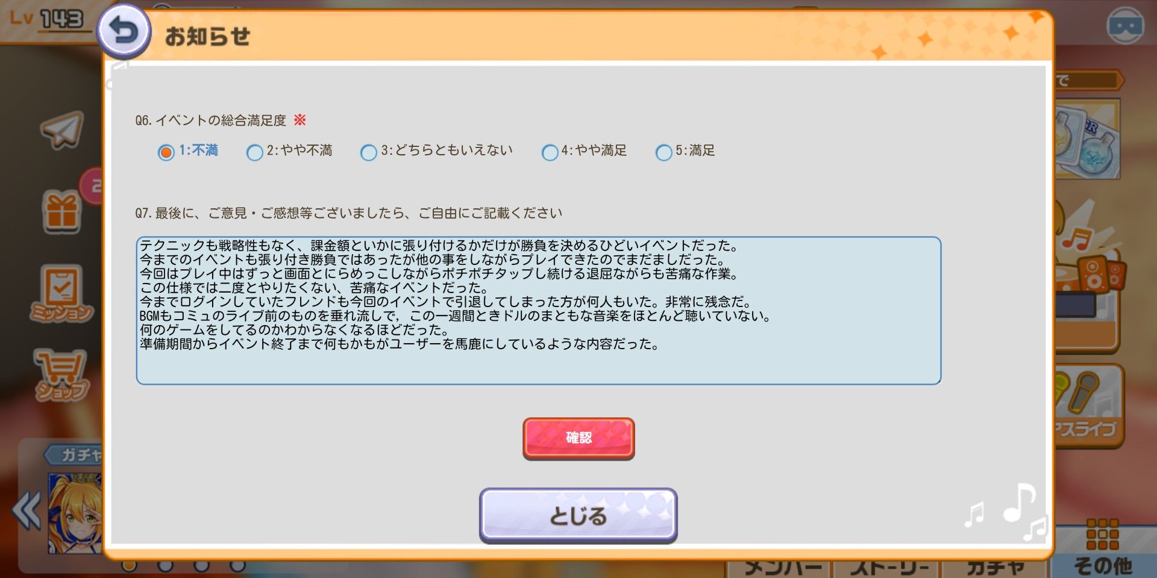1157x578 pixels.
Task: Select the 2:やや不満 radio option
Action: coord(255,152)
